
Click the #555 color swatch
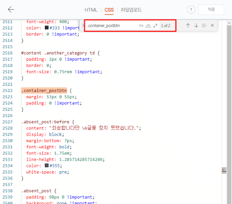[x=47, y=165]
